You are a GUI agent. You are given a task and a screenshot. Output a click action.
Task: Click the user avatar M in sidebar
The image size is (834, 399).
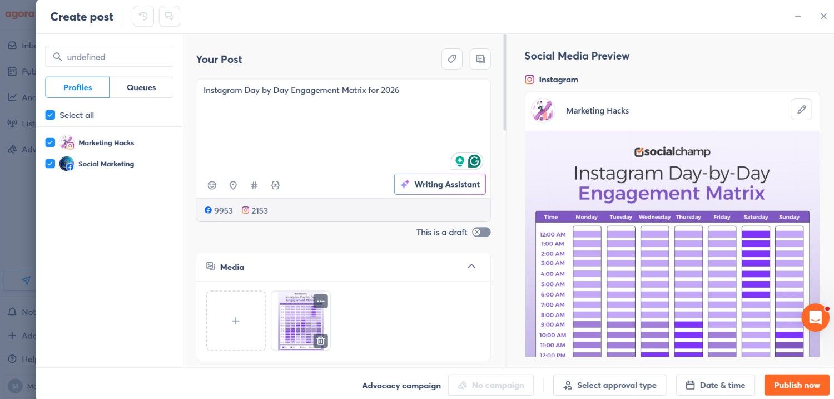(x=15, y=386)
